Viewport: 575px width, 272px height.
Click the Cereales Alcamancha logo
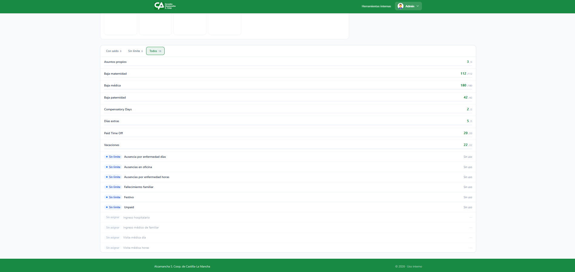[165, 6]
